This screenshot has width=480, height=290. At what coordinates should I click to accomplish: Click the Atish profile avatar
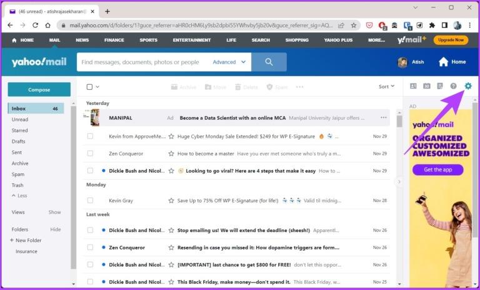(402, 62)
